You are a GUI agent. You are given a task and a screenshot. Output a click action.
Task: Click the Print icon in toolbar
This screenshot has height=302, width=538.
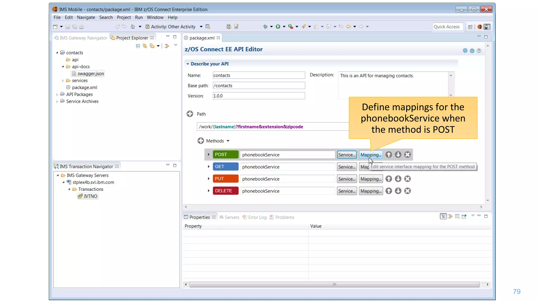coord(81,26)
